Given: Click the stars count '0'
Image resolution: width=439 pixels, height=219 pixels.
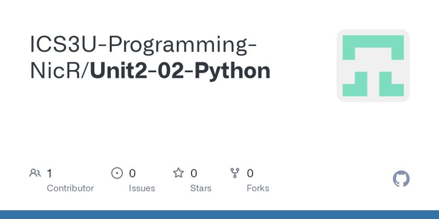Looking at the screenshot, I should (194, 174).
